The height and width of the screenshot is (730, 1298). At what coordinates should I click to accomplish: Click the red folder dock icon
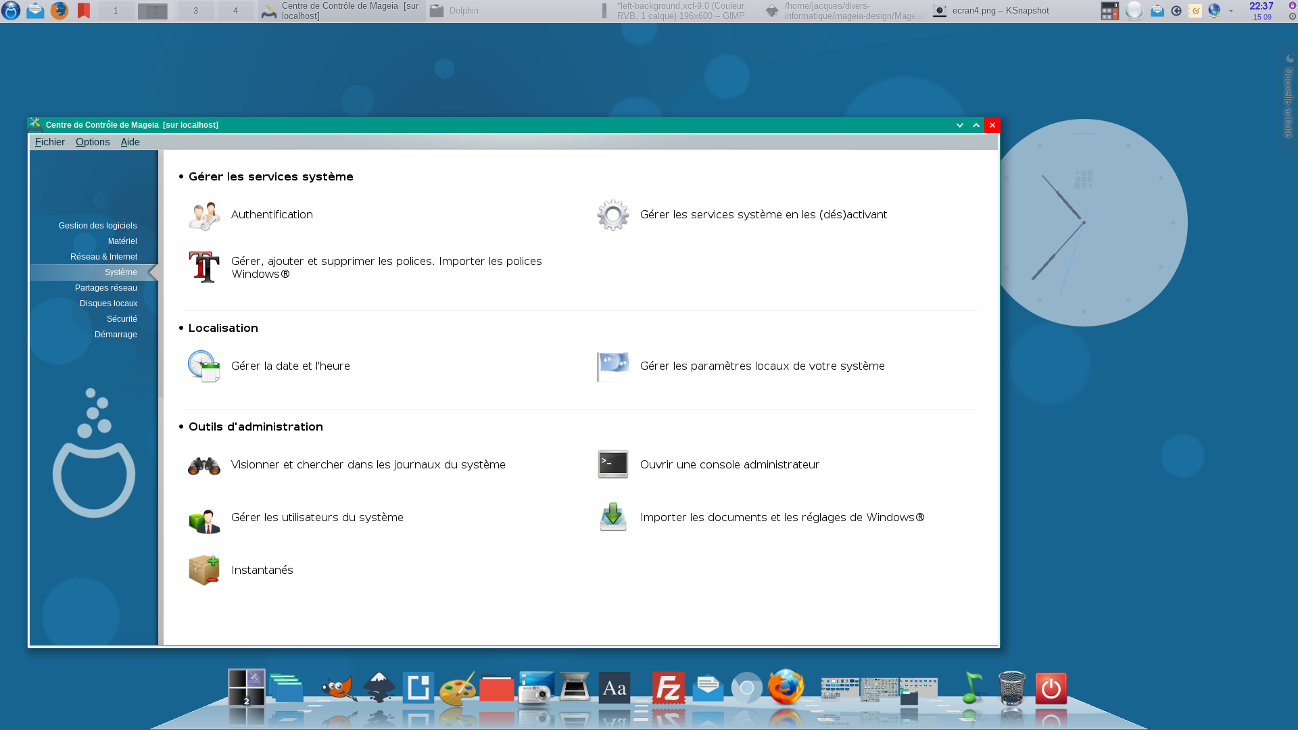click(x=497, y=689)
